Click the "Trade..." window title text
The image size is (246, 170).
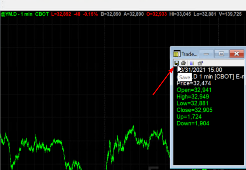[190, 54]
